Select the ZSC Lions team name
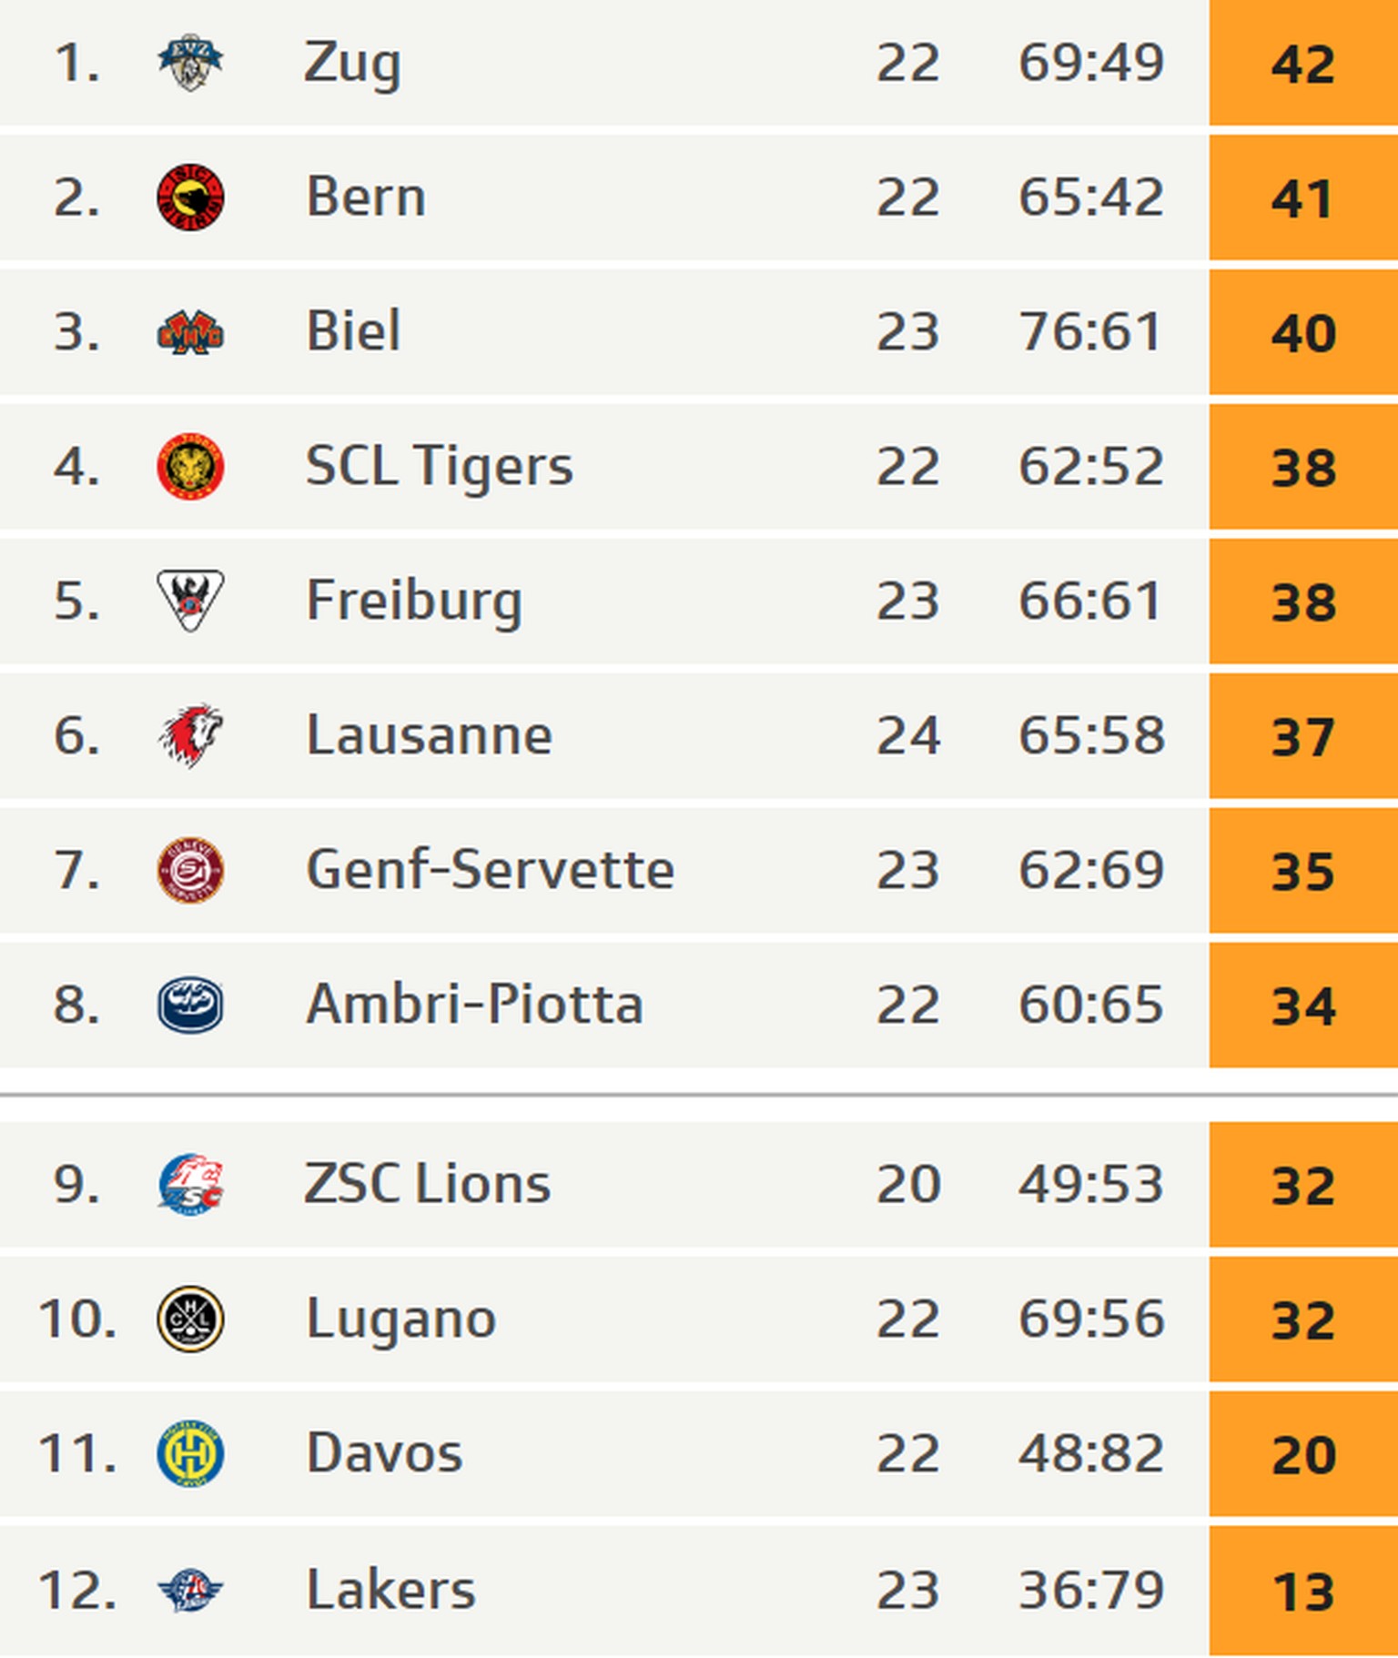This screenshot has width=1398, height=1658. tap(428, 1184)
